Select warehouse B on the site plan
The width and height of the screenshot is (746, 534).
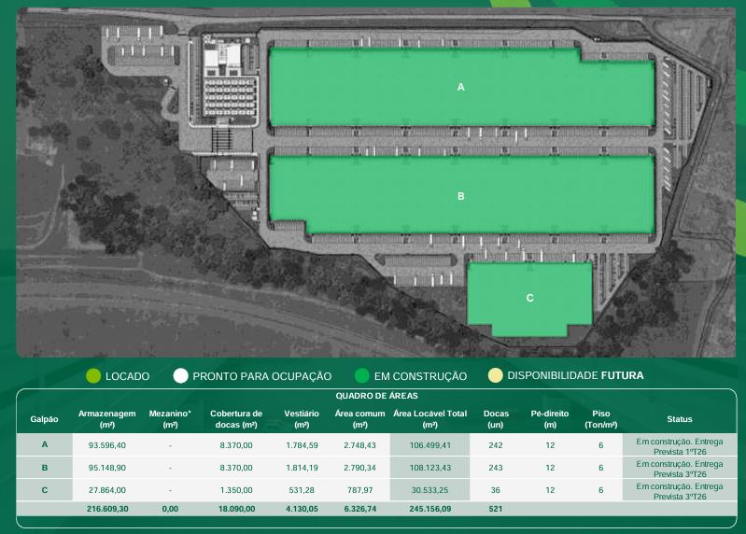click(x=460, y=196)
